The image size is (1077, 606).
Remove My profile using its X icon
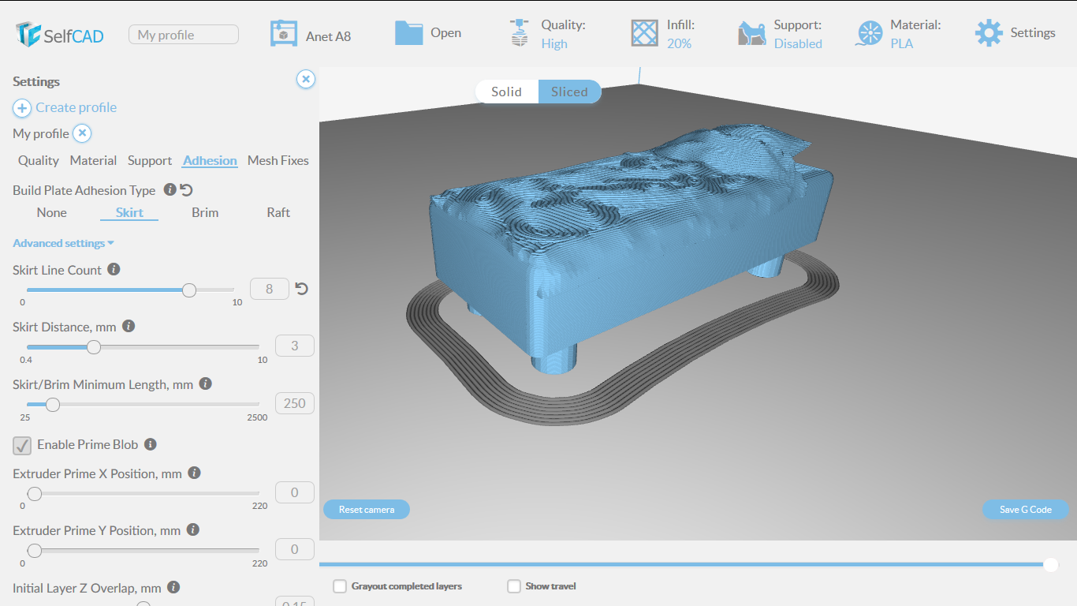(82, 133)
